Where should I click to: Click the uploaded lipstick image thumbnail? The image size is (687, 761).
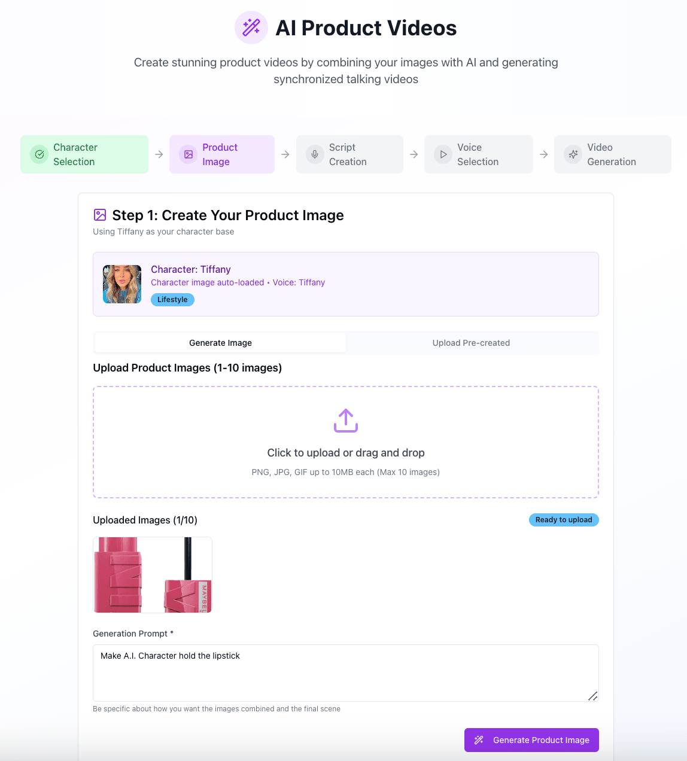click(x=153, y=575)
